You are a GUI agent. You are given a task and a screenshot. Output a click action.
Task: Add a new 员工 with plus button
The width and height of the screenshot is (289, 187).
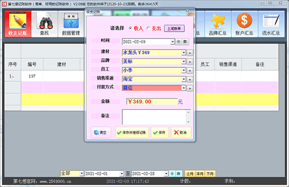click(190, 71)
